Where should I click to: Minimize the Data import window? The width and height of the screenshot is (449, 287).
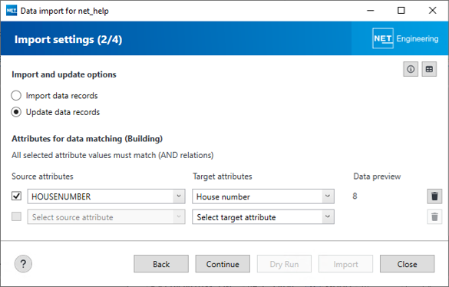[x=371, y=11]
